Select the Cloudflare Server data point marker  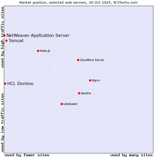78,60
